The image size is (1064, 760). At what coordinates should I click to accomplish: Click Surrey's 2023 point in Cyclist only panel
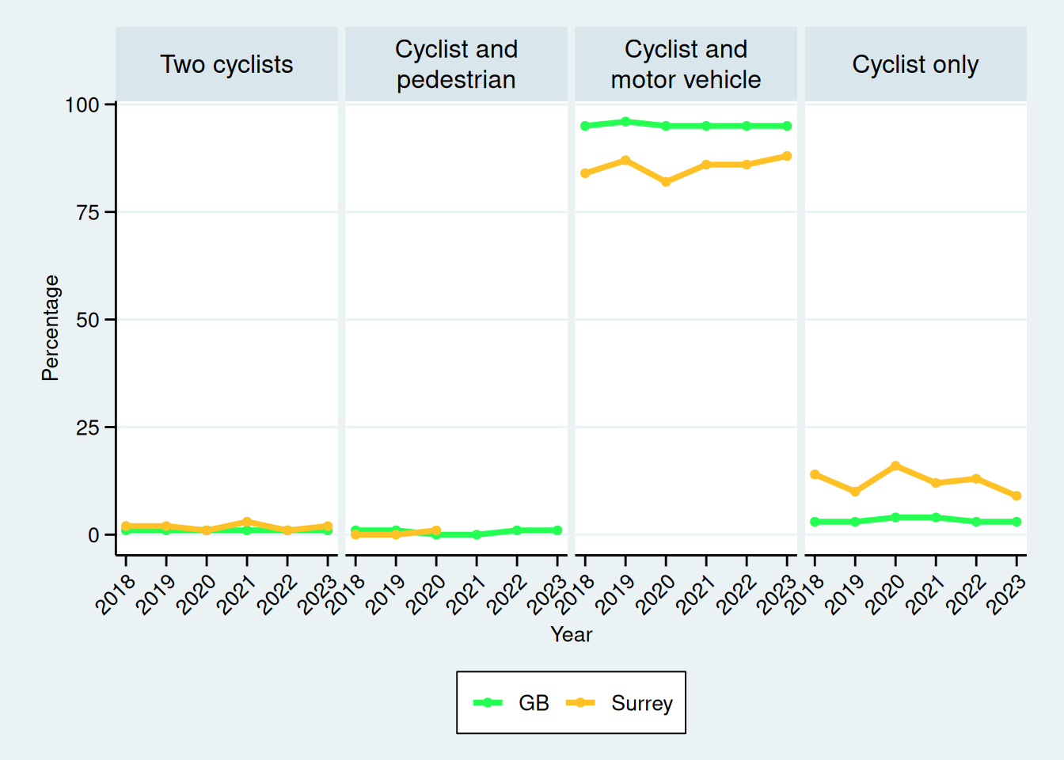(x=1016, y=496)
